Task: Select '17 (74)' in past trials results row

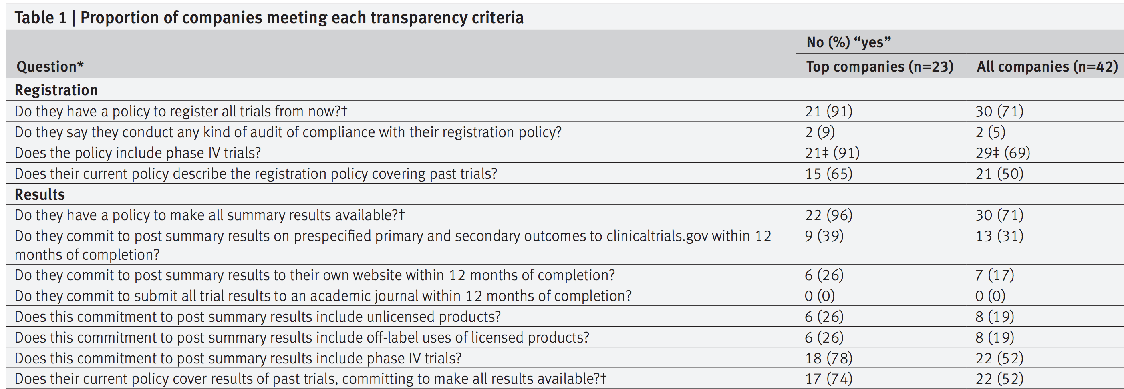Action: 829,379
